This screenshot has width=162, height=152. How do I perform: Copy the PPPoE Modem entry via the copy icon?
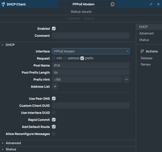coord(112,4)
